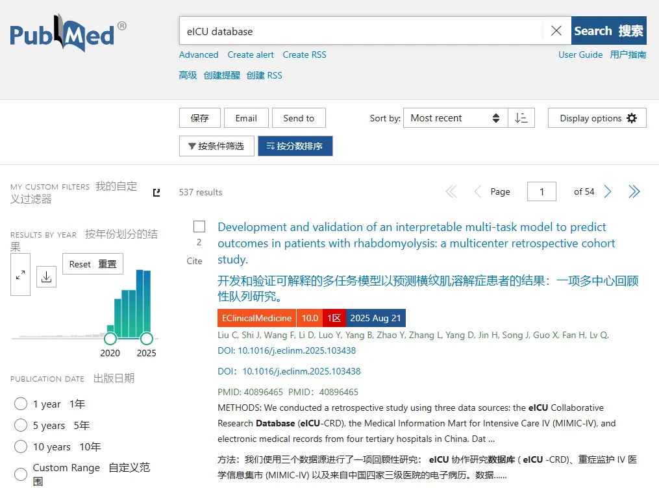Check the rhabdomyolysis article checkbox
659x488 pixels.
coord(199,226)
